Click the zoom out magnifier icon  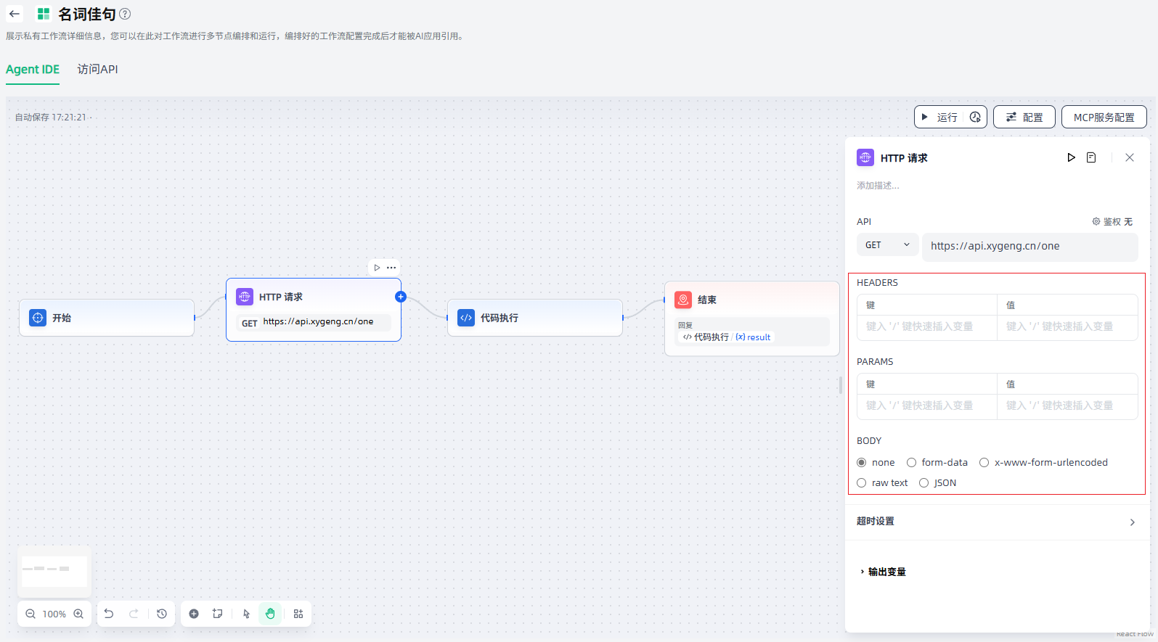(x=30, y=614)
